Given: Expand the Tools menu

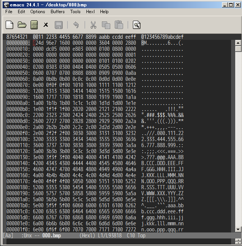Looking at the screenshot, I should pos(75,12).
